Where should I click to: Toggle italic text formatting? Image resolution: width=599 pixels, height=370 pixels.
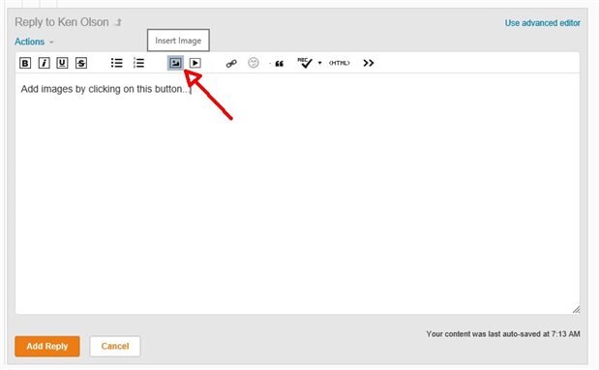click(44, 63)
